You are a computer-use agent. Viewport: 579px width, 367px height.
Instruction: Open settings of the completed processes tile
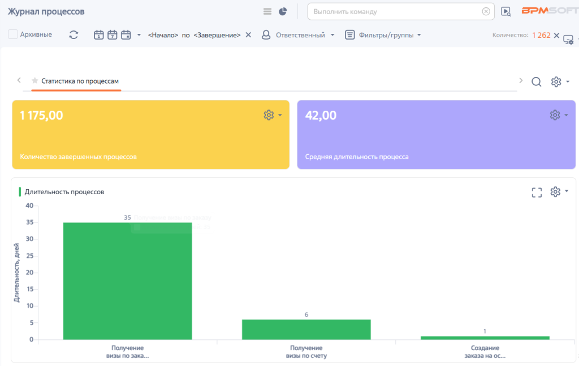tap(273, 115)
